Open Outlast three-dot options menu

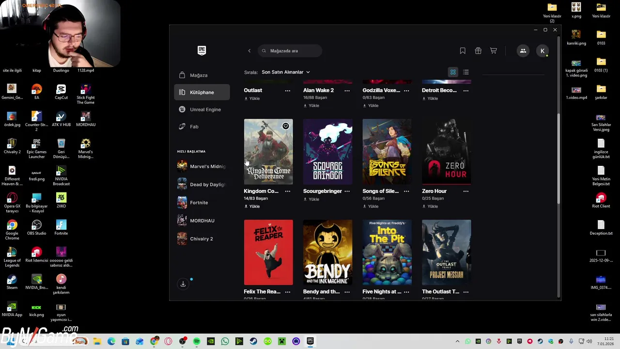[x=288, y=91]
